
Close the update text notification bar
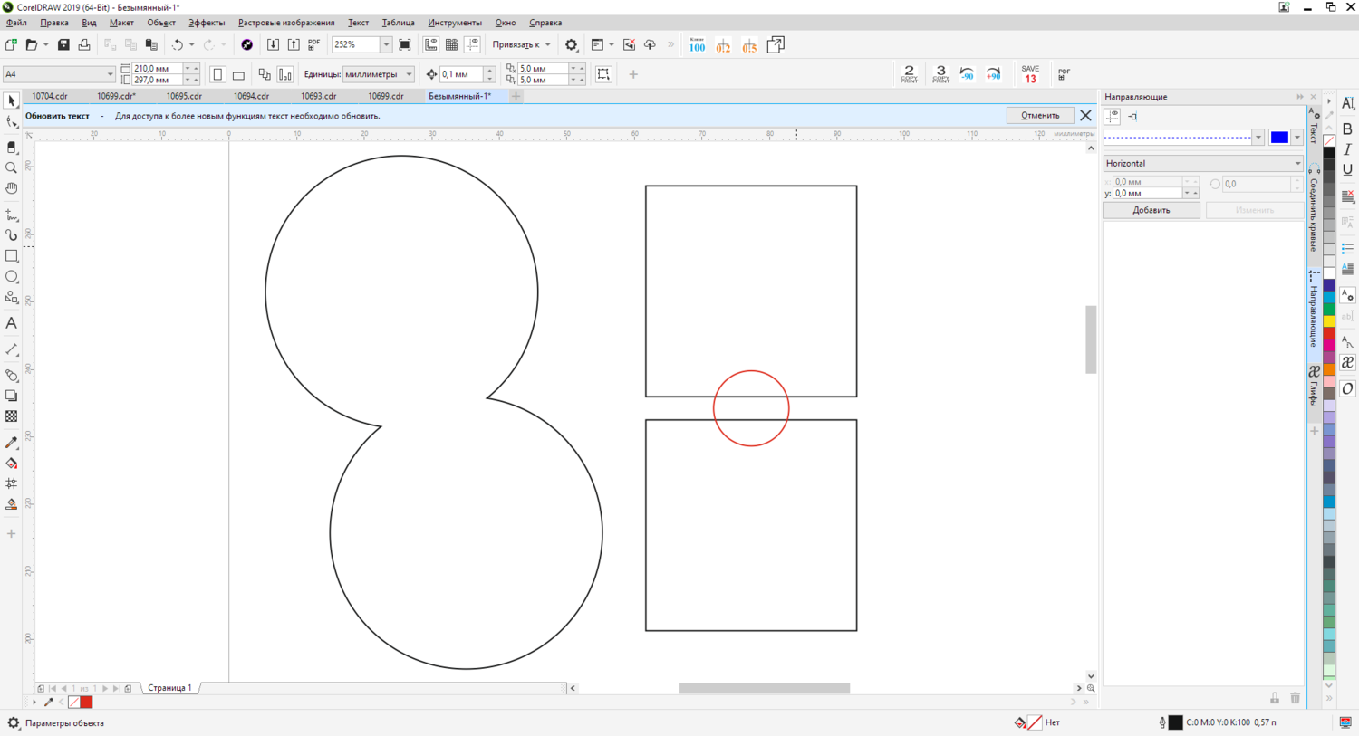coord(1085,116)
